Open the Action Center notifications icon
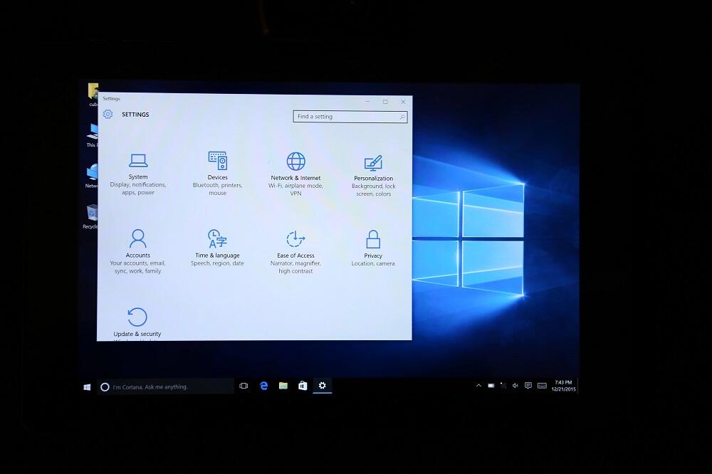This screenshot has height=474, width=712. (528, 386)
